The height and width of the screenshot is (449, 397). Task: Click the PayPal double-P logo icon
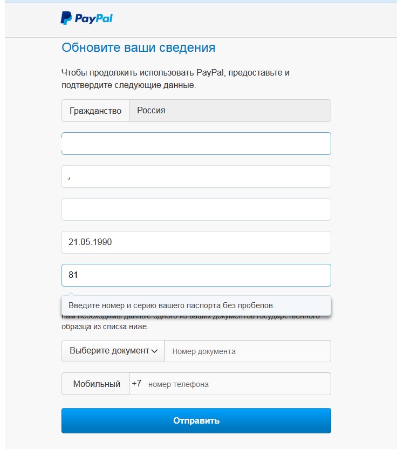[x=66, y=18]
